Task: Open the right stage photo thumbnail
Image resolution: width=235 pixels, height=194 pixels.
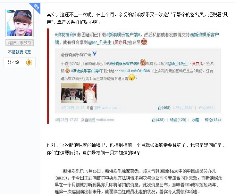Action: [x=90, y=93]
